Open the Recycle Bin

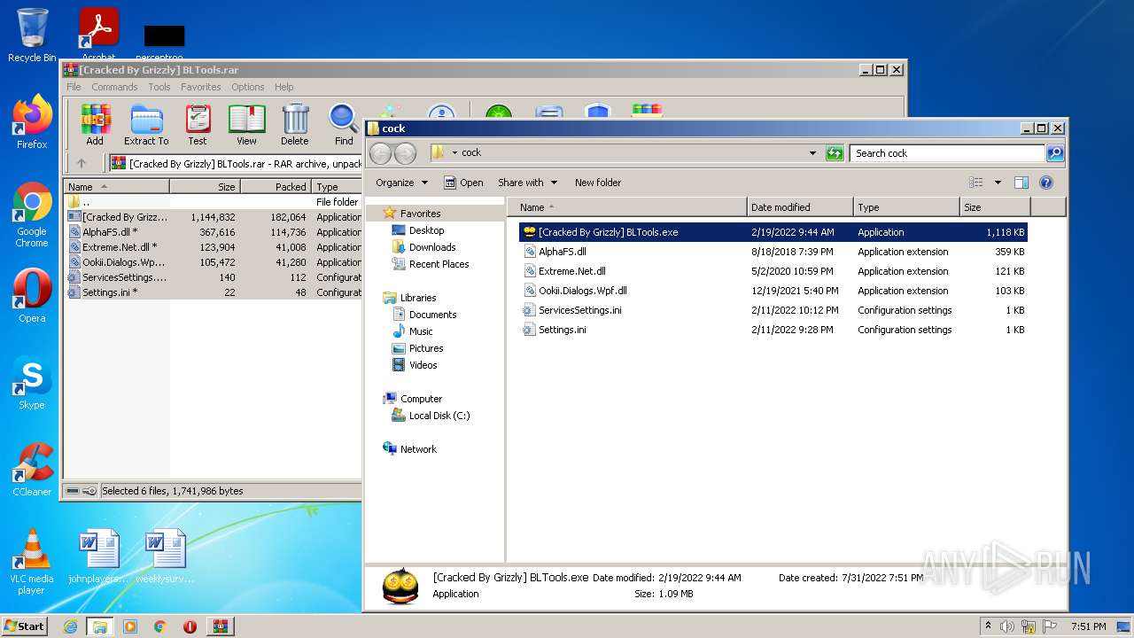pyautogui.click(x=32, y=35)
